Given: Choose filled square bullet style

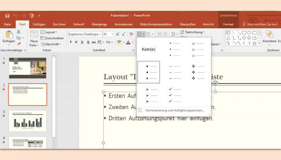Looking at the screenshot, I should point(149,72).
